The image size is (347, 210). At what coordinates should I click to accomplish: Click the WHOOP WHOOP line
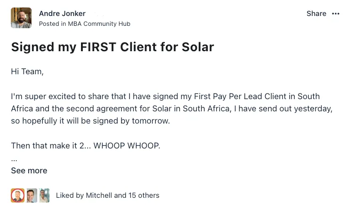click(x=86, y=145)
